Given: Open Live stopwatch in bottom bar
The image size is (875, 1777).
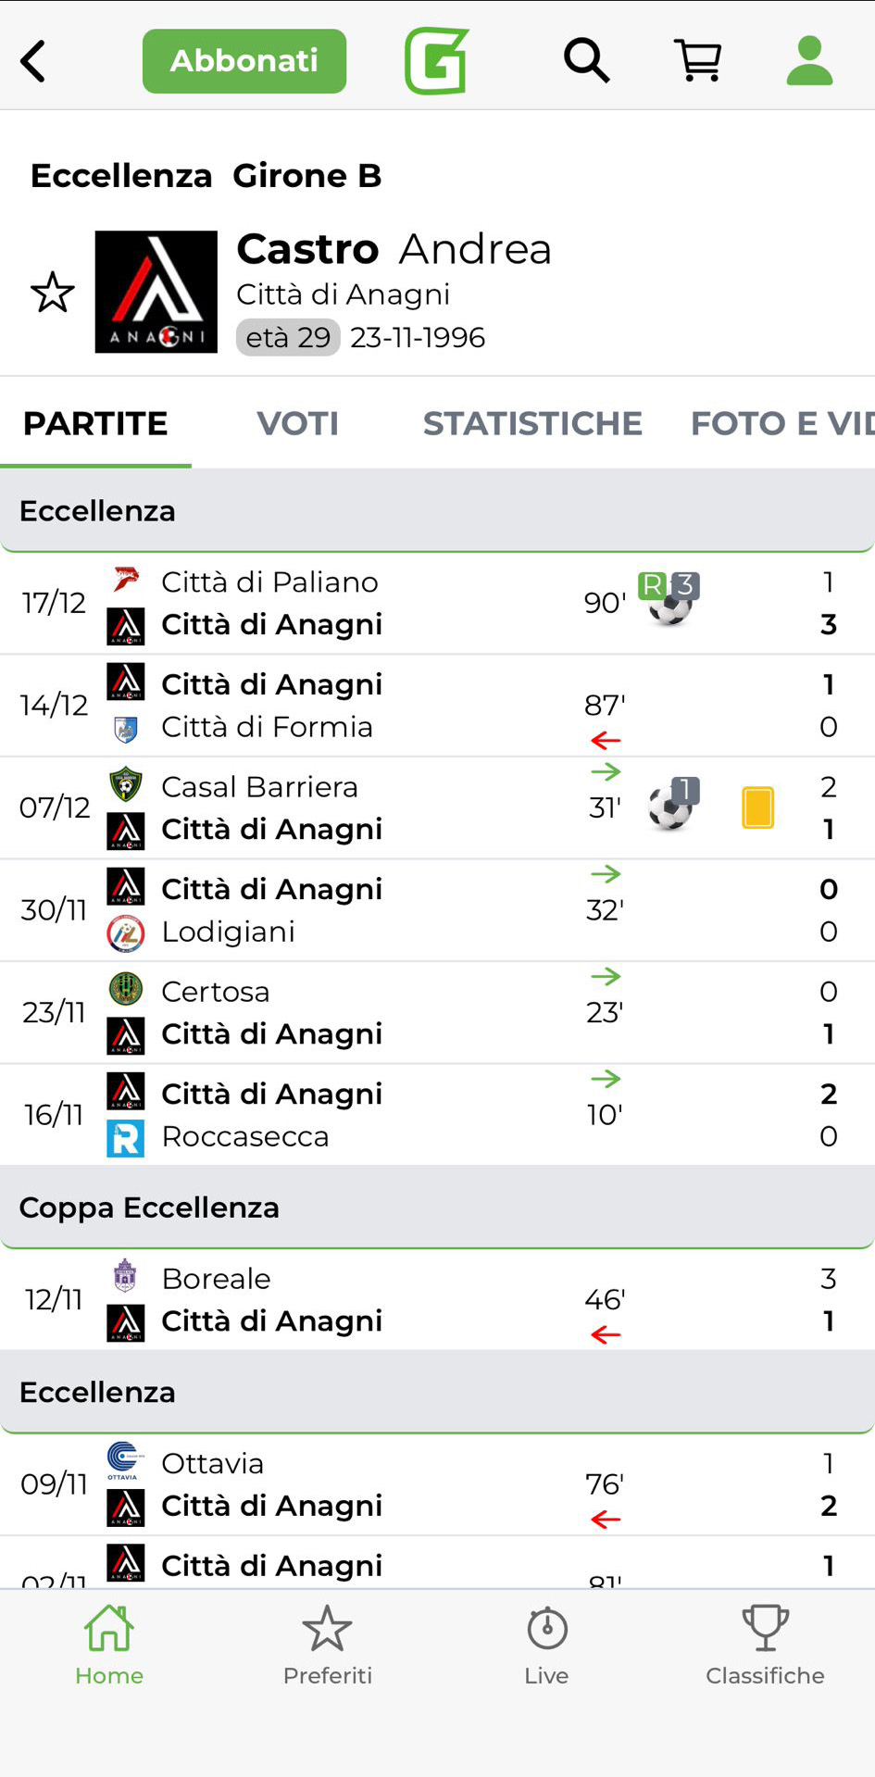Looking at the screenshot, I should pyautogui.click(x=546, y=1643).
